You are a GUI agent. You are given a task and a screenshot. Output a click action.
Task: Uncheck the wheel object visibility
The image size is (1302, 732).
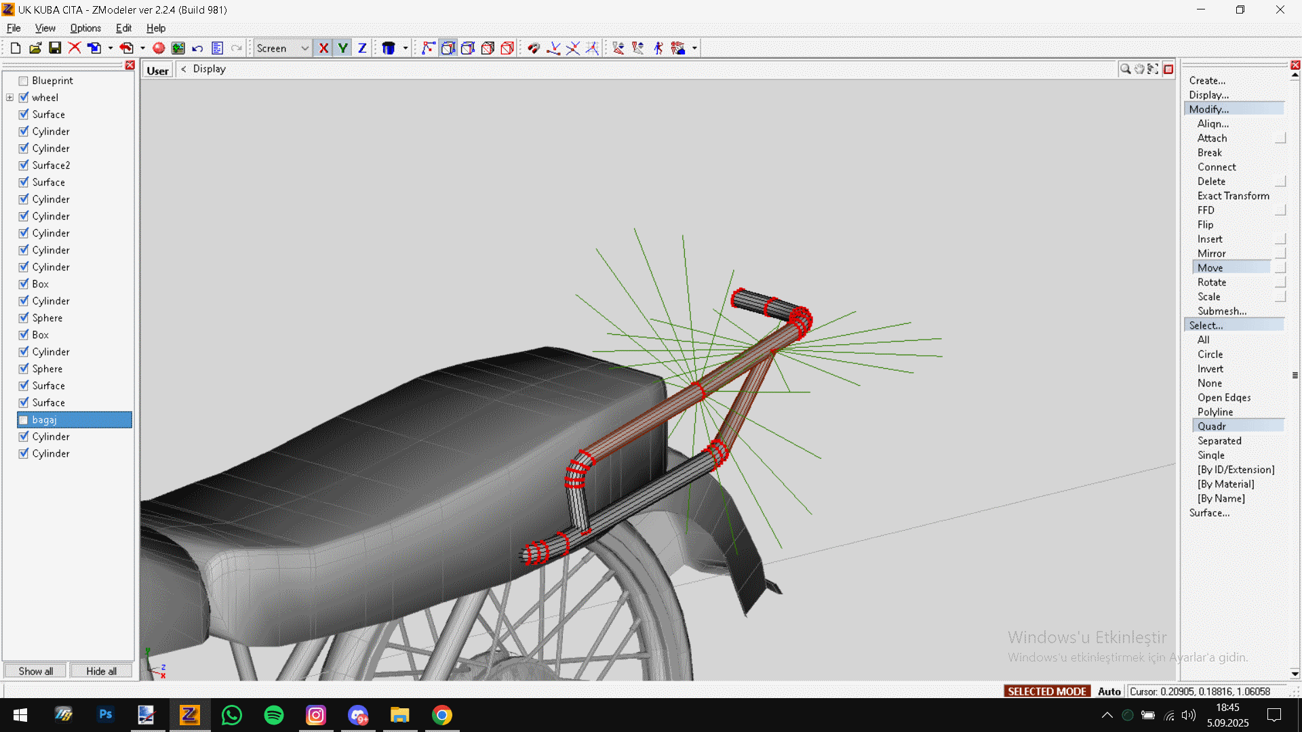point(24,98)
